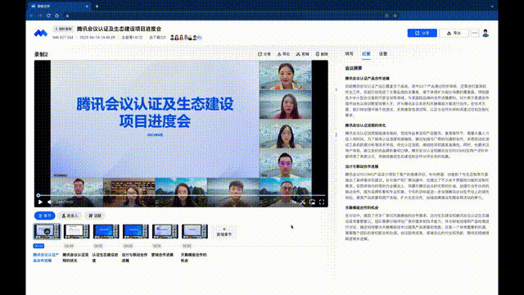Open chapter thumbnail 腾讯会议认证流程的优化
Image resolution: width=524 pixels, height=295 pixels.
[x=76, y=231]
